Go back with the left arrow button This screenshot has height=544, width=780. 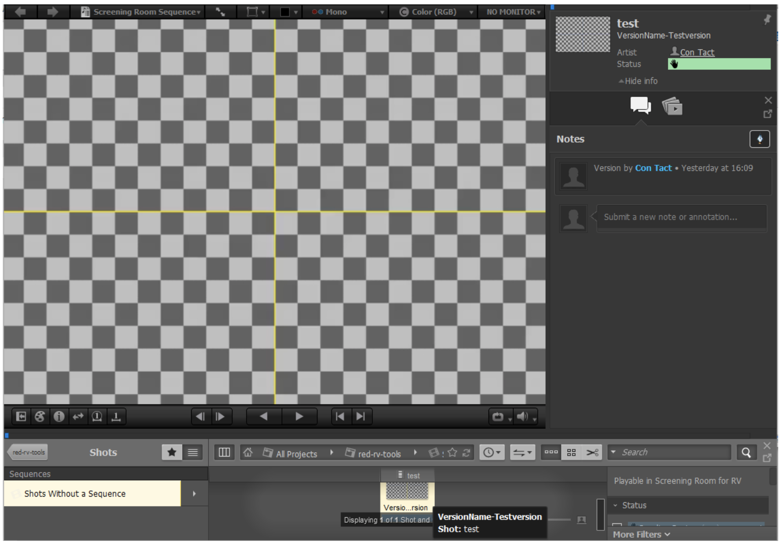(x=20, y=12)
